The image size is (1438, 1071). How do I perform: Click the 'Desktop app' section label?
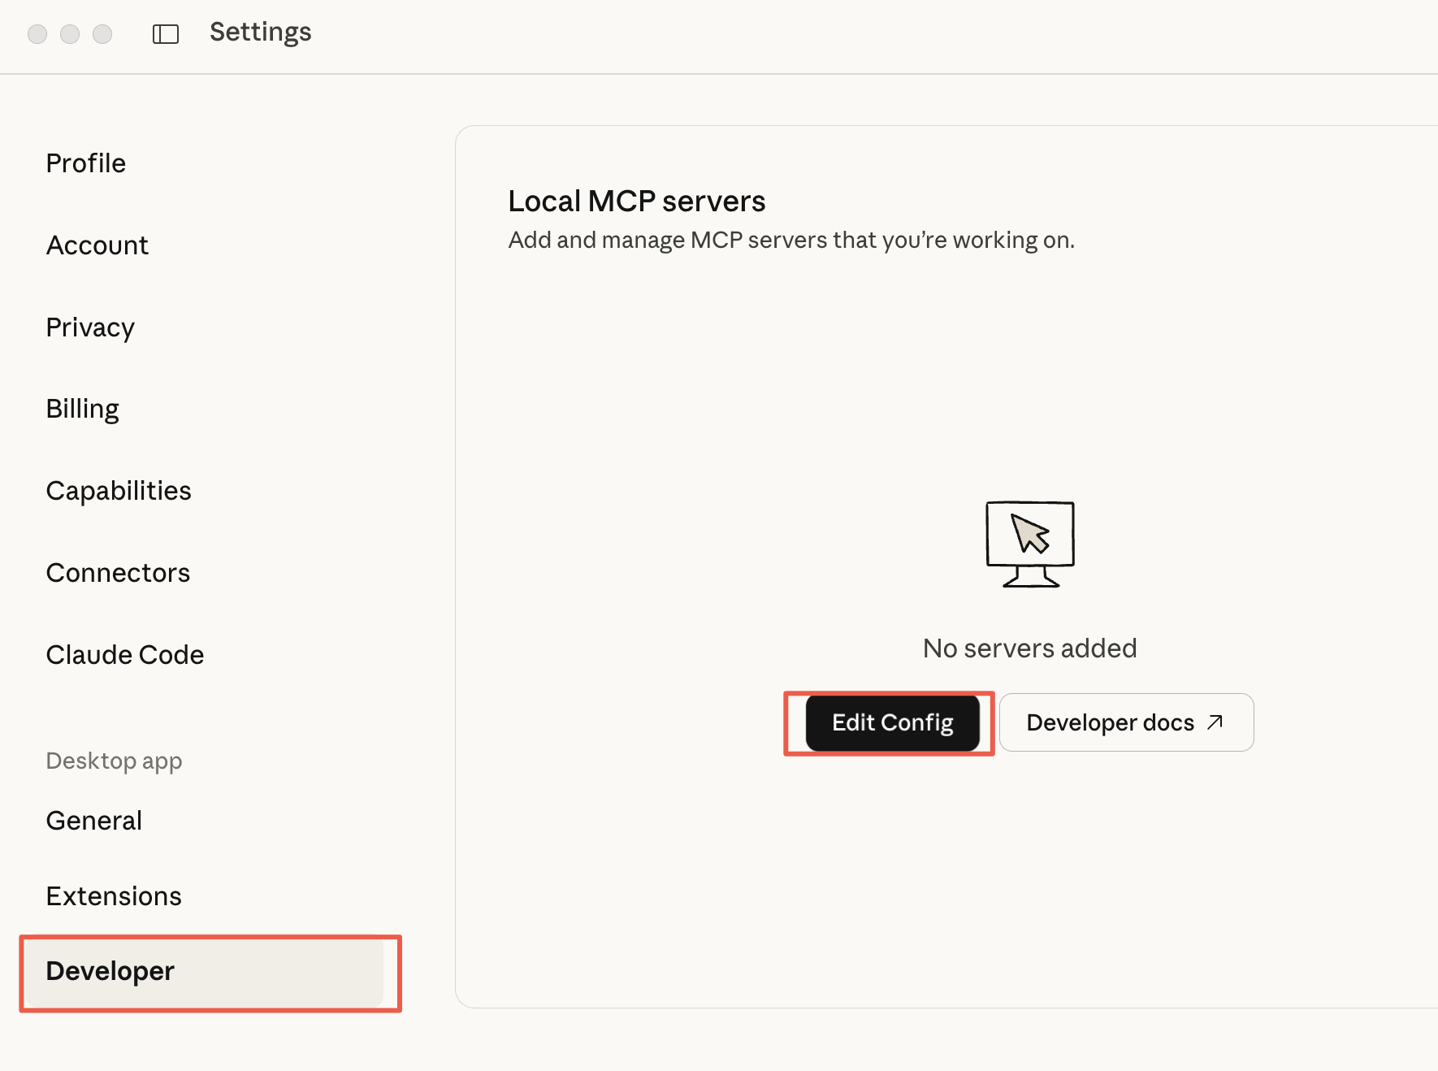114,761
